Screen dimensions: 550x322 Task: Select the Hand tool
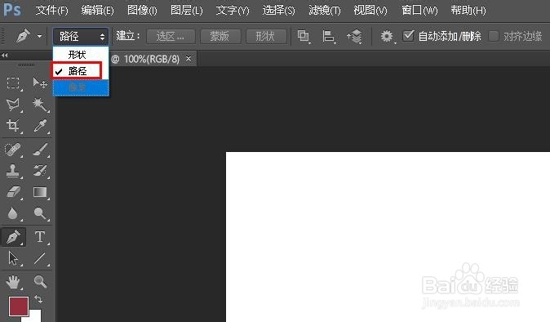pos(13,282)
